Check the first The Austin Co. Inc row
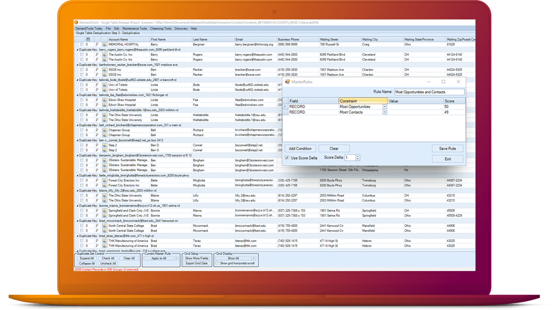Image resolution: width=554 pixels, height=310 pixels. [x=82, y=55]
